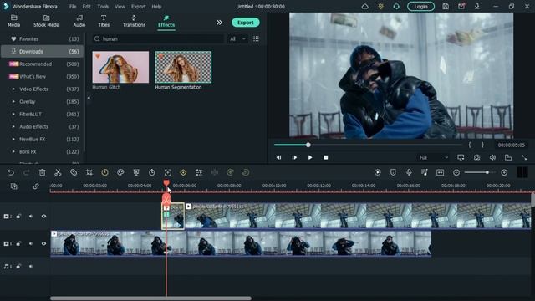535x301 pixels.
Task: Open the Edit adjustments sliders icon
Action: click(199, 173)
